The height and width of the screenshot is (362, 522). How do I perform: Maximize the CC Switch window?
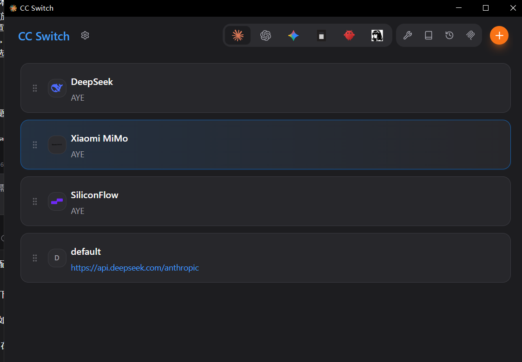486,8
